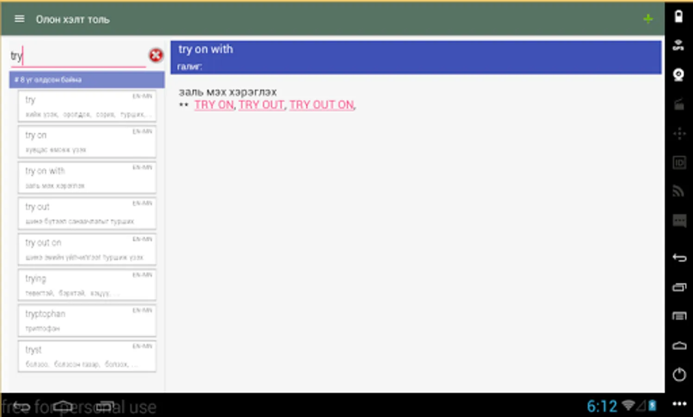Tap the Android back button in the bottom bar
Image resolution: width=693 pixels, height=417 pixels.
(x=21, y=406)
